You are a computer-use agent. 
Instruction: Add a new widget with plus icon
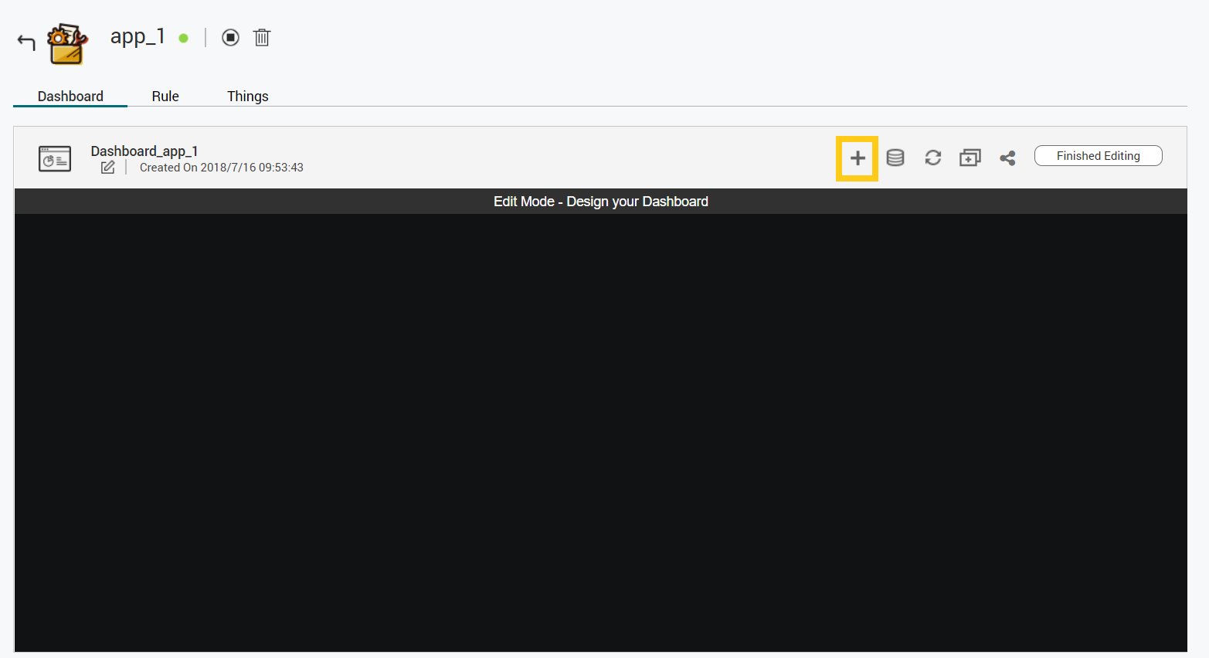(857, 158)
